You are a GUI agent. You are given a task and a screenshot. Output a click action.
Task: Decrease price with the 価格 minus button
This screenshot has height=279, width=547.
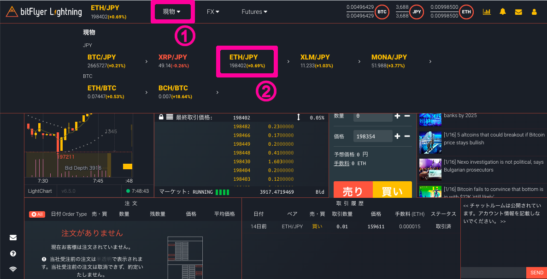click(407, 136)
